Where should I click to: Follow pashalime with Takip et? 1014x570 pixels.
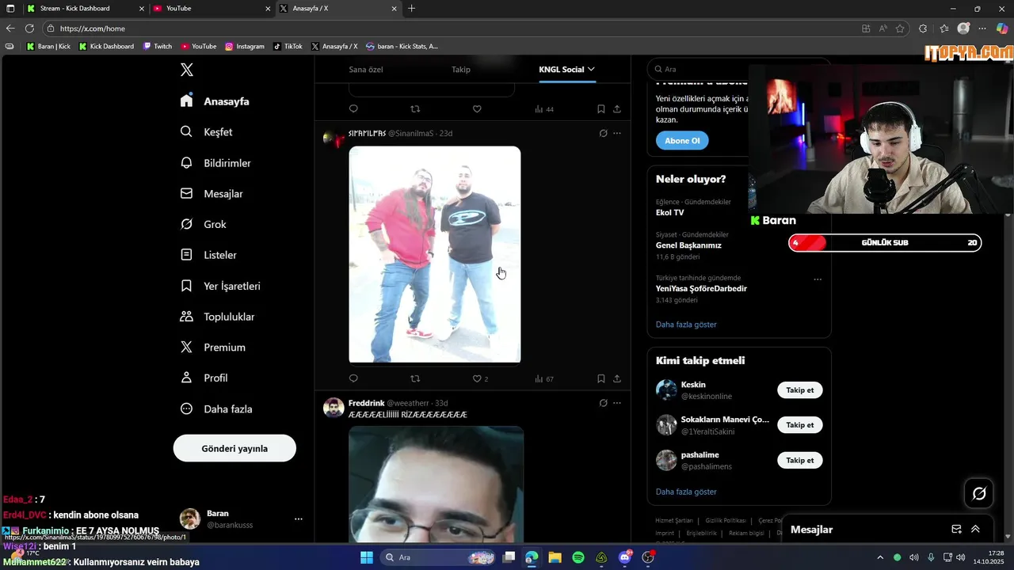(799, 460)
